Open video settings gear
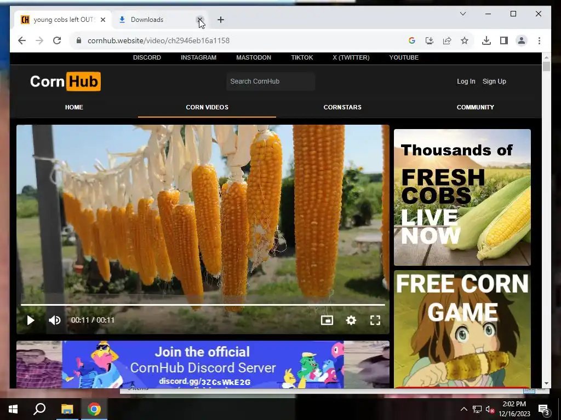The height and width of the screenshot is (420, 561). [351, 320]
